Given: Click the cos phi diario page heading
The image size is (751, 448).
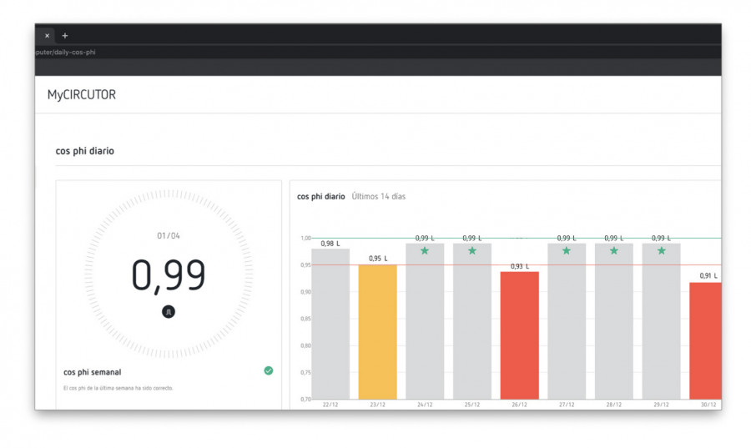Looking at the screenshot, I should [85, 151].
